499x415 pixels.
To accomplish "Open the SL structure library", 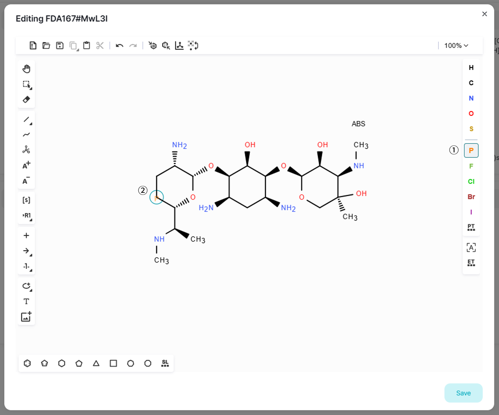I will (165, 363).
